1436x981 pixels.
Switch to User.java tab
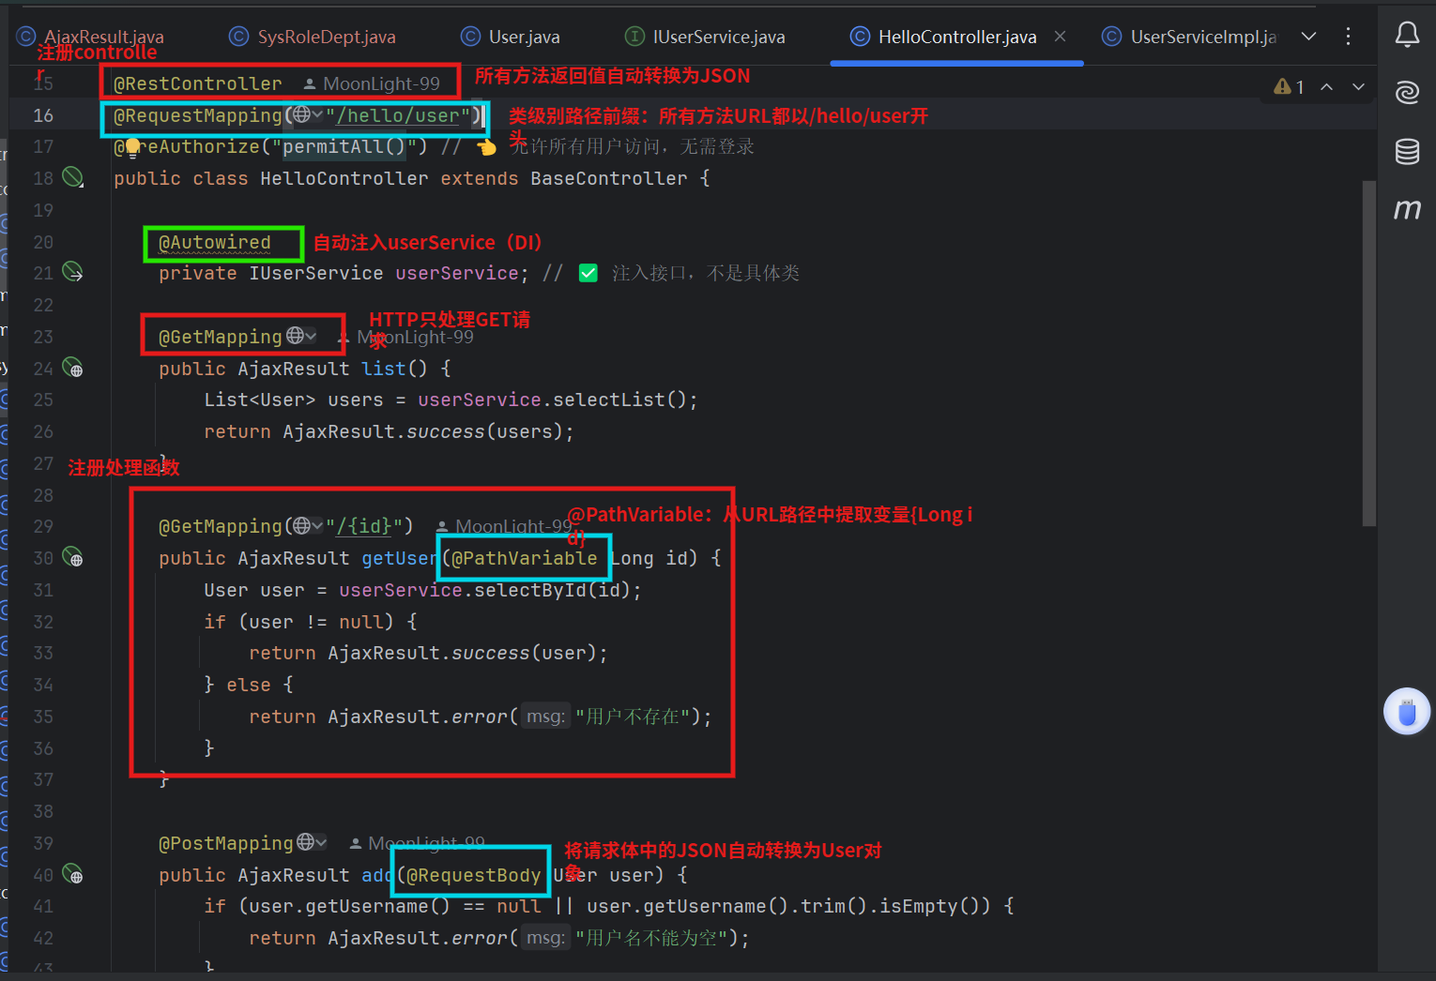click(x=511, y=36)
